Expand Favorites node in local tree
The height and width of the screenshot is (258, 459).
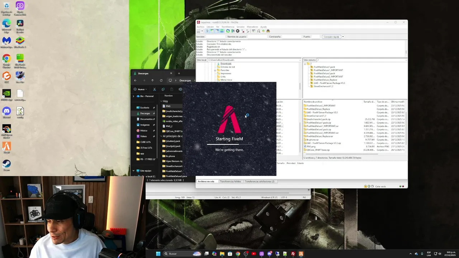point(215,70)
